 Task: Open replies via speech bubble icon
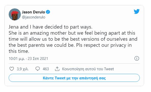tap(38, 69)
